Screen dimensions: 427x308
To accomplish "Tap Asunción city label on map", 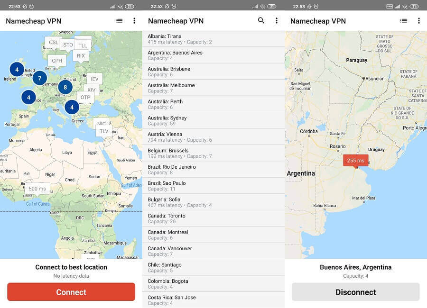I will point(375,79).
